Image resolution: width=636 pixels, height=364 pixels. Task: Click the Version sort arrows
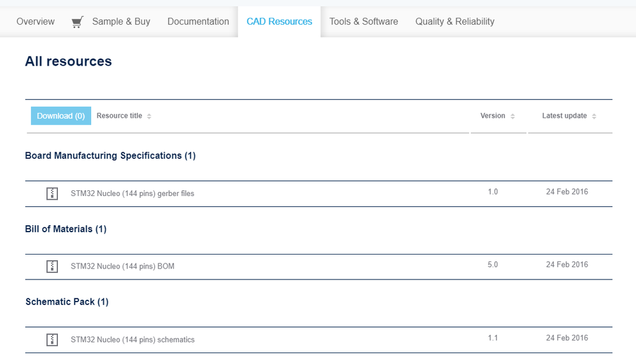[512, 116]
